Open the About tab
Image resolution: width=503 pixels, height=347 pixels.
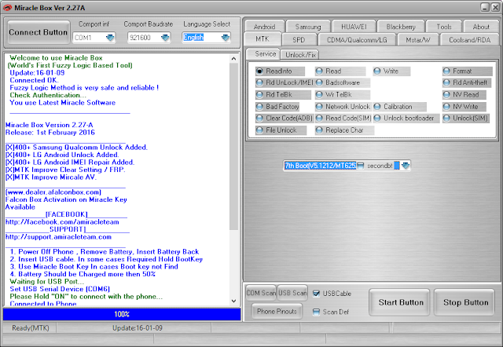[481, 27]
